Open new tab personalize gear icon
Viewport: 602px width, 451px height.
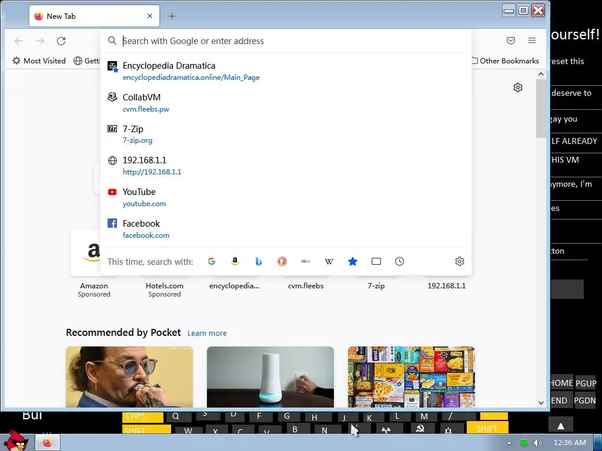coord(518,87)
